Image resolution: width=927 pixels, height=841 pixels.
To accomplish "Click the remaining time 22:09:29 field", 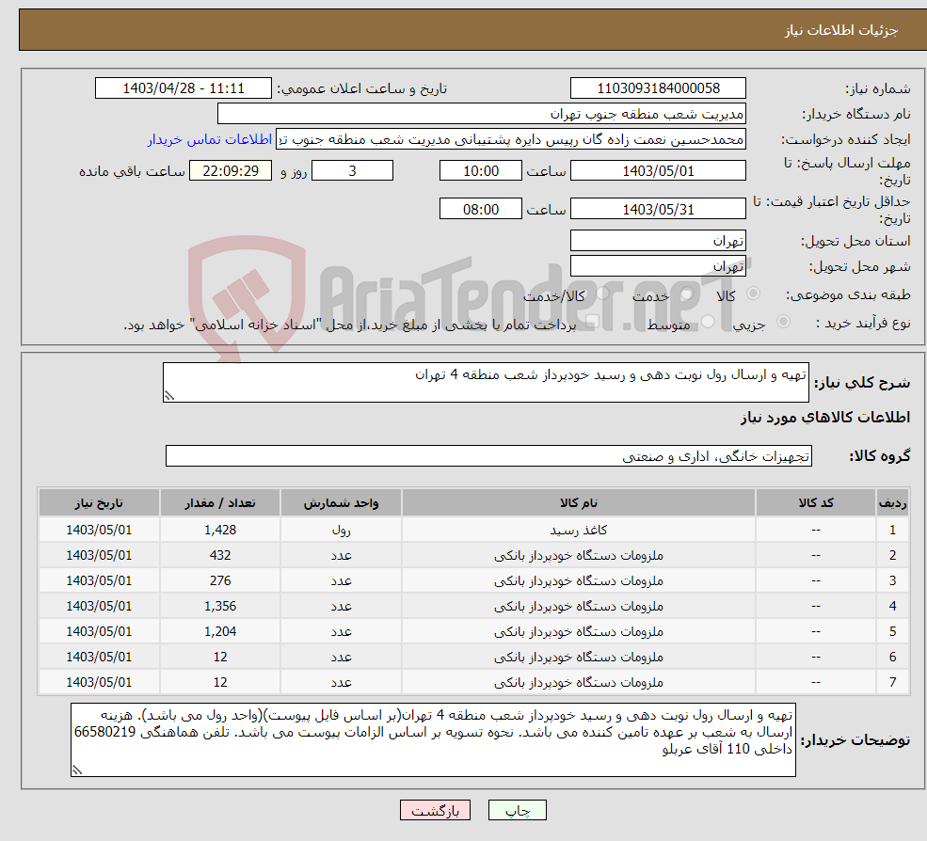I will (231, 171).
